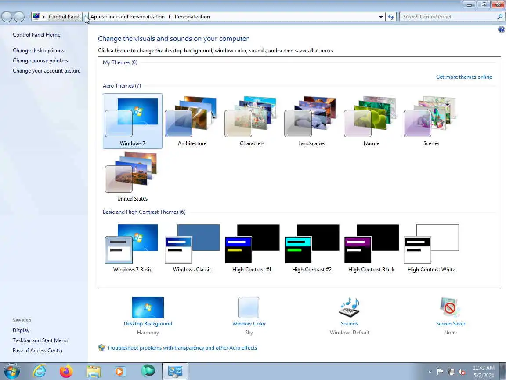
Task: Launch Firefox from taskbar
Action: [66, 371]
